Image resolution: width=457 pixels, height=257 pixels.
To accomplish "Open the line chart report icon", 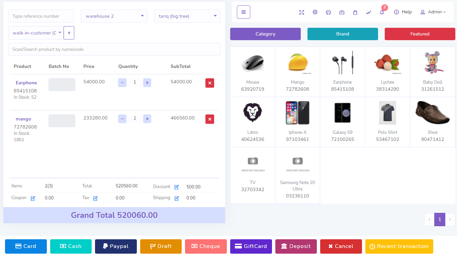I will (368, 12).
